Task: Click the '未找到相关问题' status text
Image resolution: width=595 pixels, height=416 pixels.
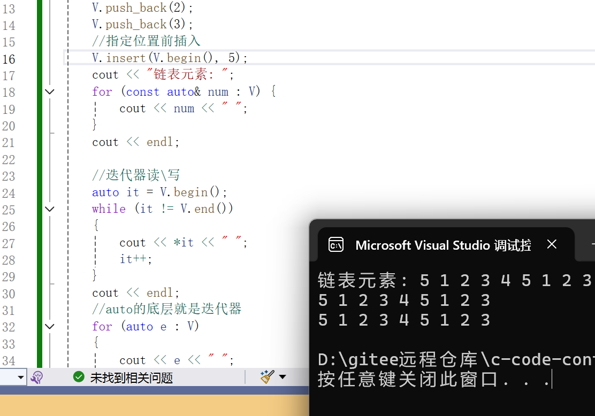Action: tap(131, 378)
